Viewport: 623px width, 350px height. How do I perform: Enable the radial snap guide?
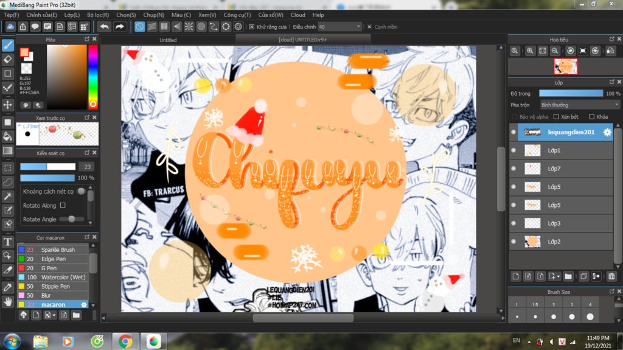[x=189, y=27]
